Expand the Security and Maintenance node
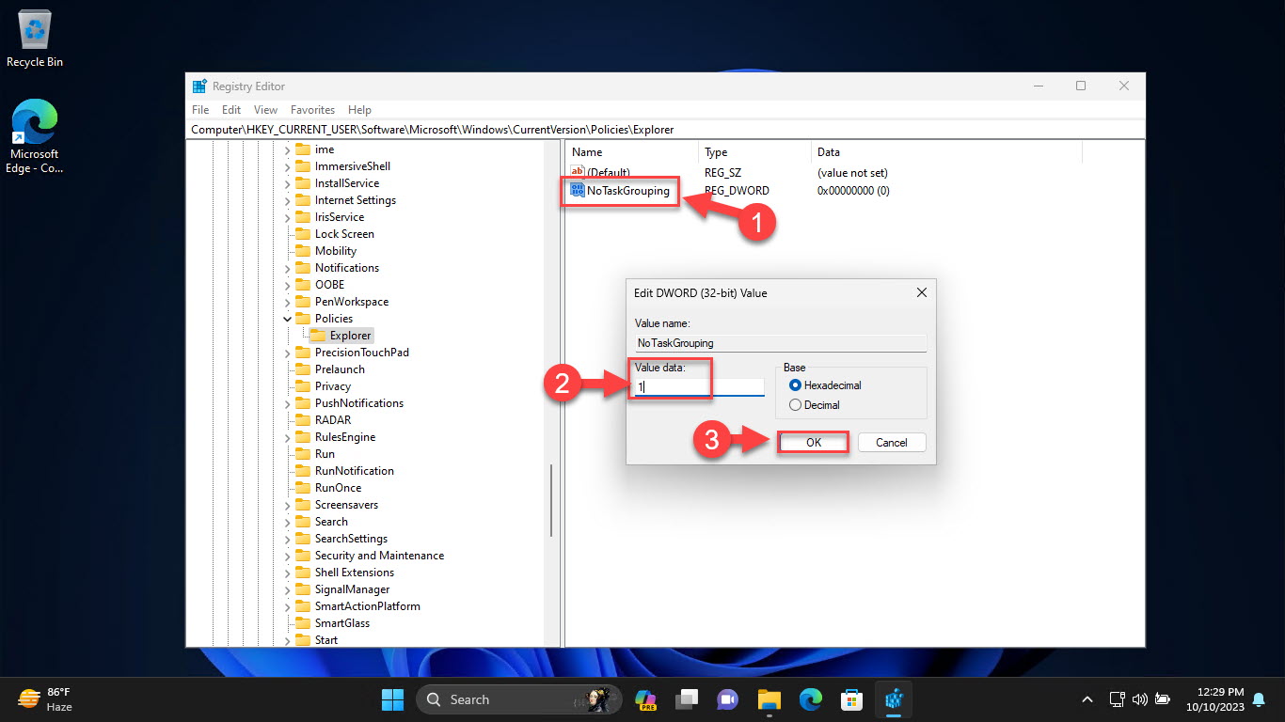 pos(287,556)
